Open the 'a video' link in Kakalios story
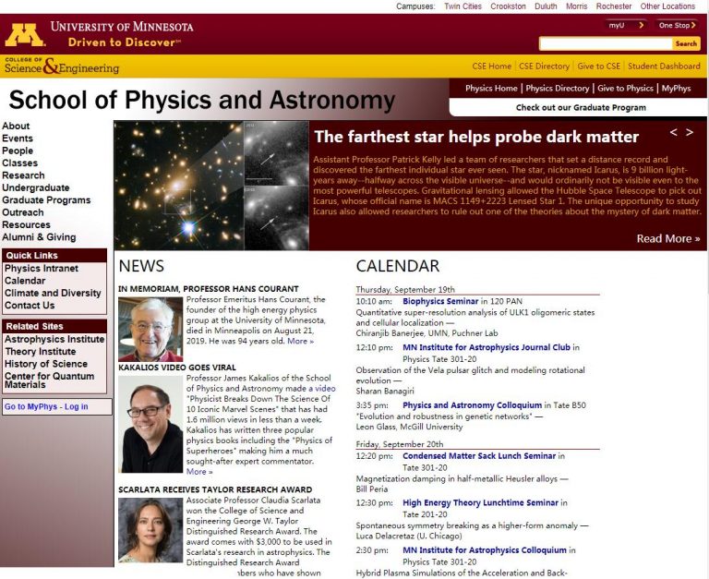 [x=322, y=389]
